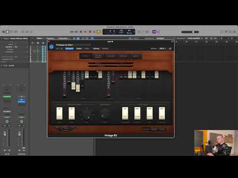Move the volume fader on the instrument channel strip

[x=5, y=133]
